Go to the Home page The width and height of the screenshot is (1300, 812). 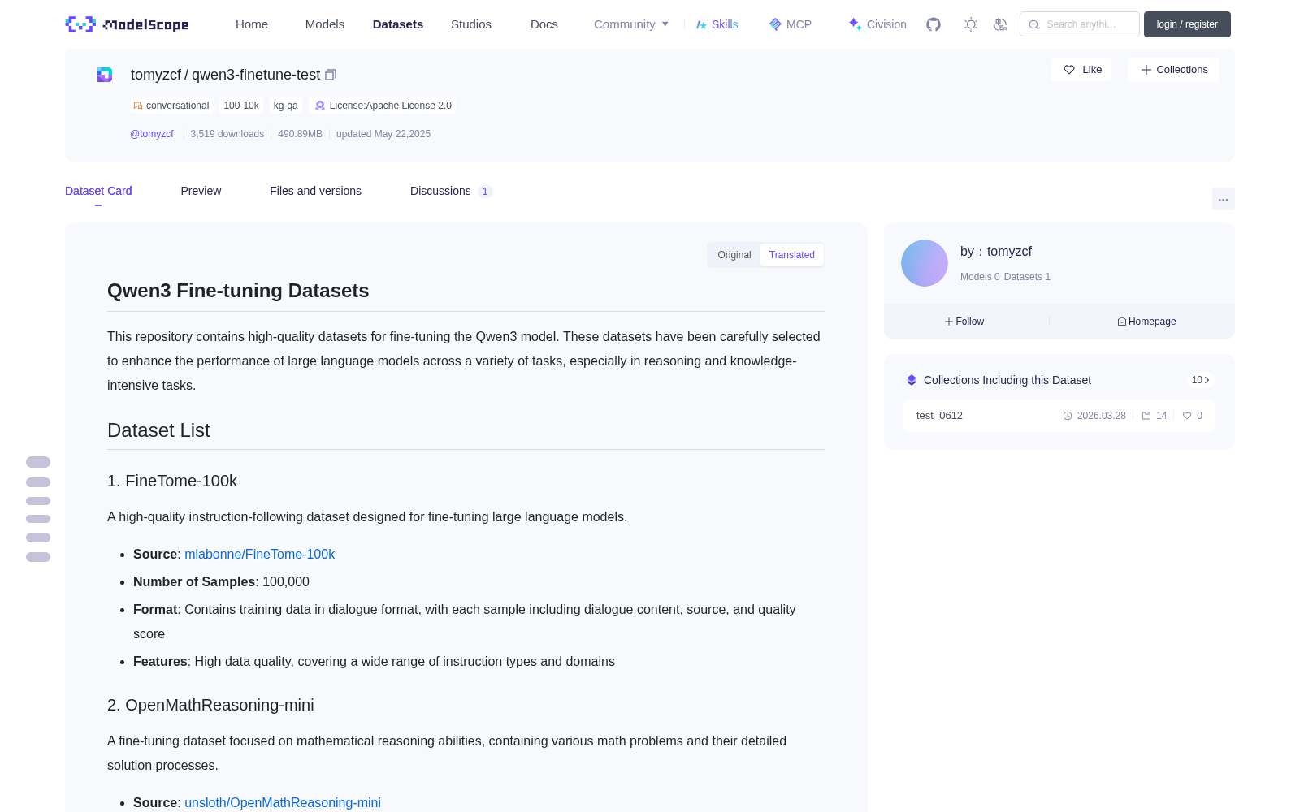(x=252, y=24)
